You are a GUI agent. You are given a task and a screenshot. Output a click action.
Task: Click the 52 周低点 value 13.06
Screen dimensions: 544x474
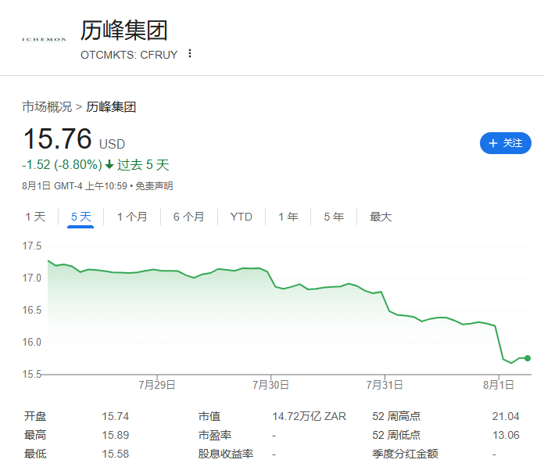point(506,435)
